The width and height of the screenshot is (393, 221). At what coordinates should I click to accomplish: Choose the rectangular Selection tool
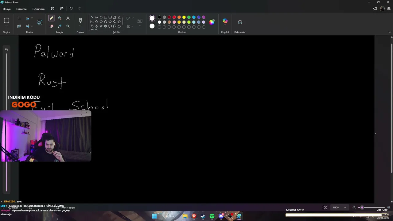pos(6,21)
